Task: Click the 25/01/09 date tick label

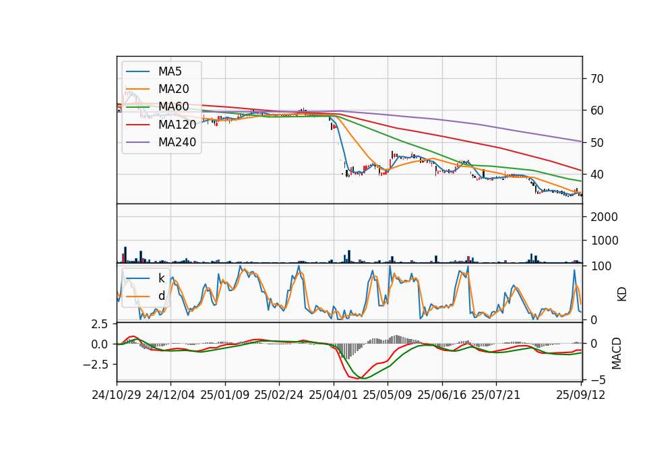Action: tap(225, 395)
